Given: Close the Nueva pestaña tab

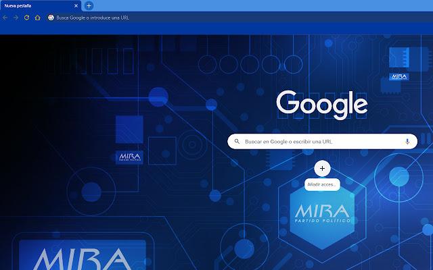Looking at the screenshot, I should click(x=76, y=6).
